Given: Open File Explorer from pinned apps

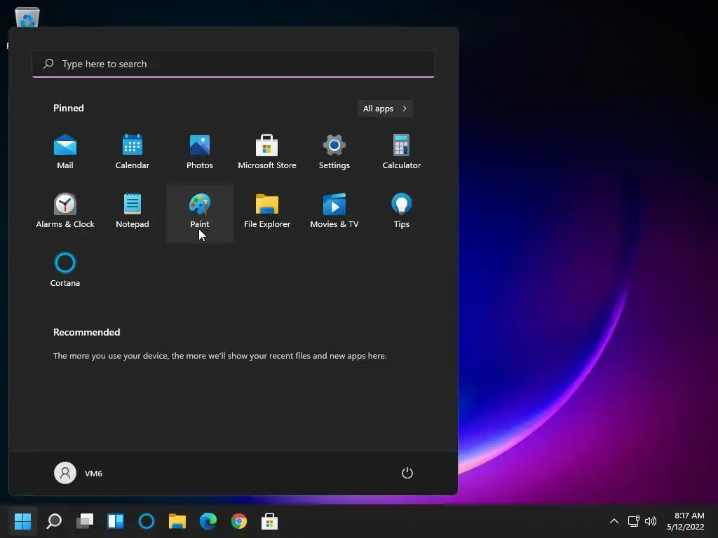Looking at the screenshot, I should (267, 211).
